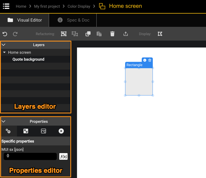The image size is (206, 178).
Task: Open the f(x) formula button
Action: [63, 156]
